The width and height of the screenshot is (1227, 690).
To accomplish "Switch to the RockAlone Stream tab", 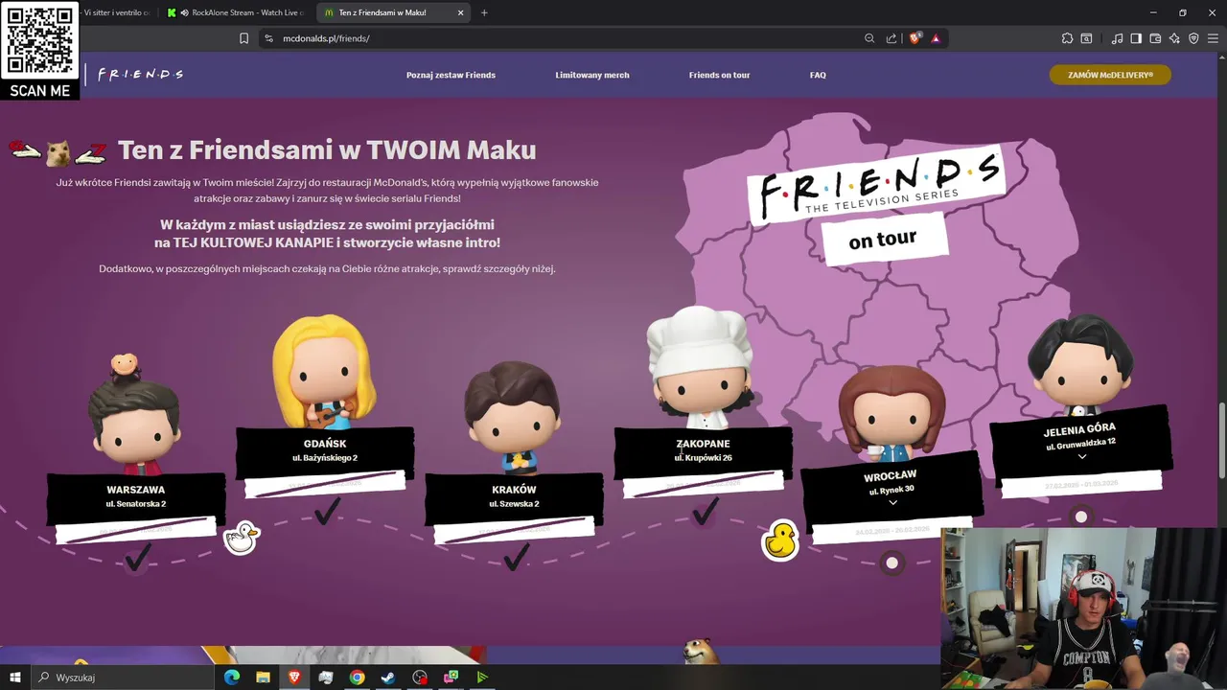I will tap(236, 12).
